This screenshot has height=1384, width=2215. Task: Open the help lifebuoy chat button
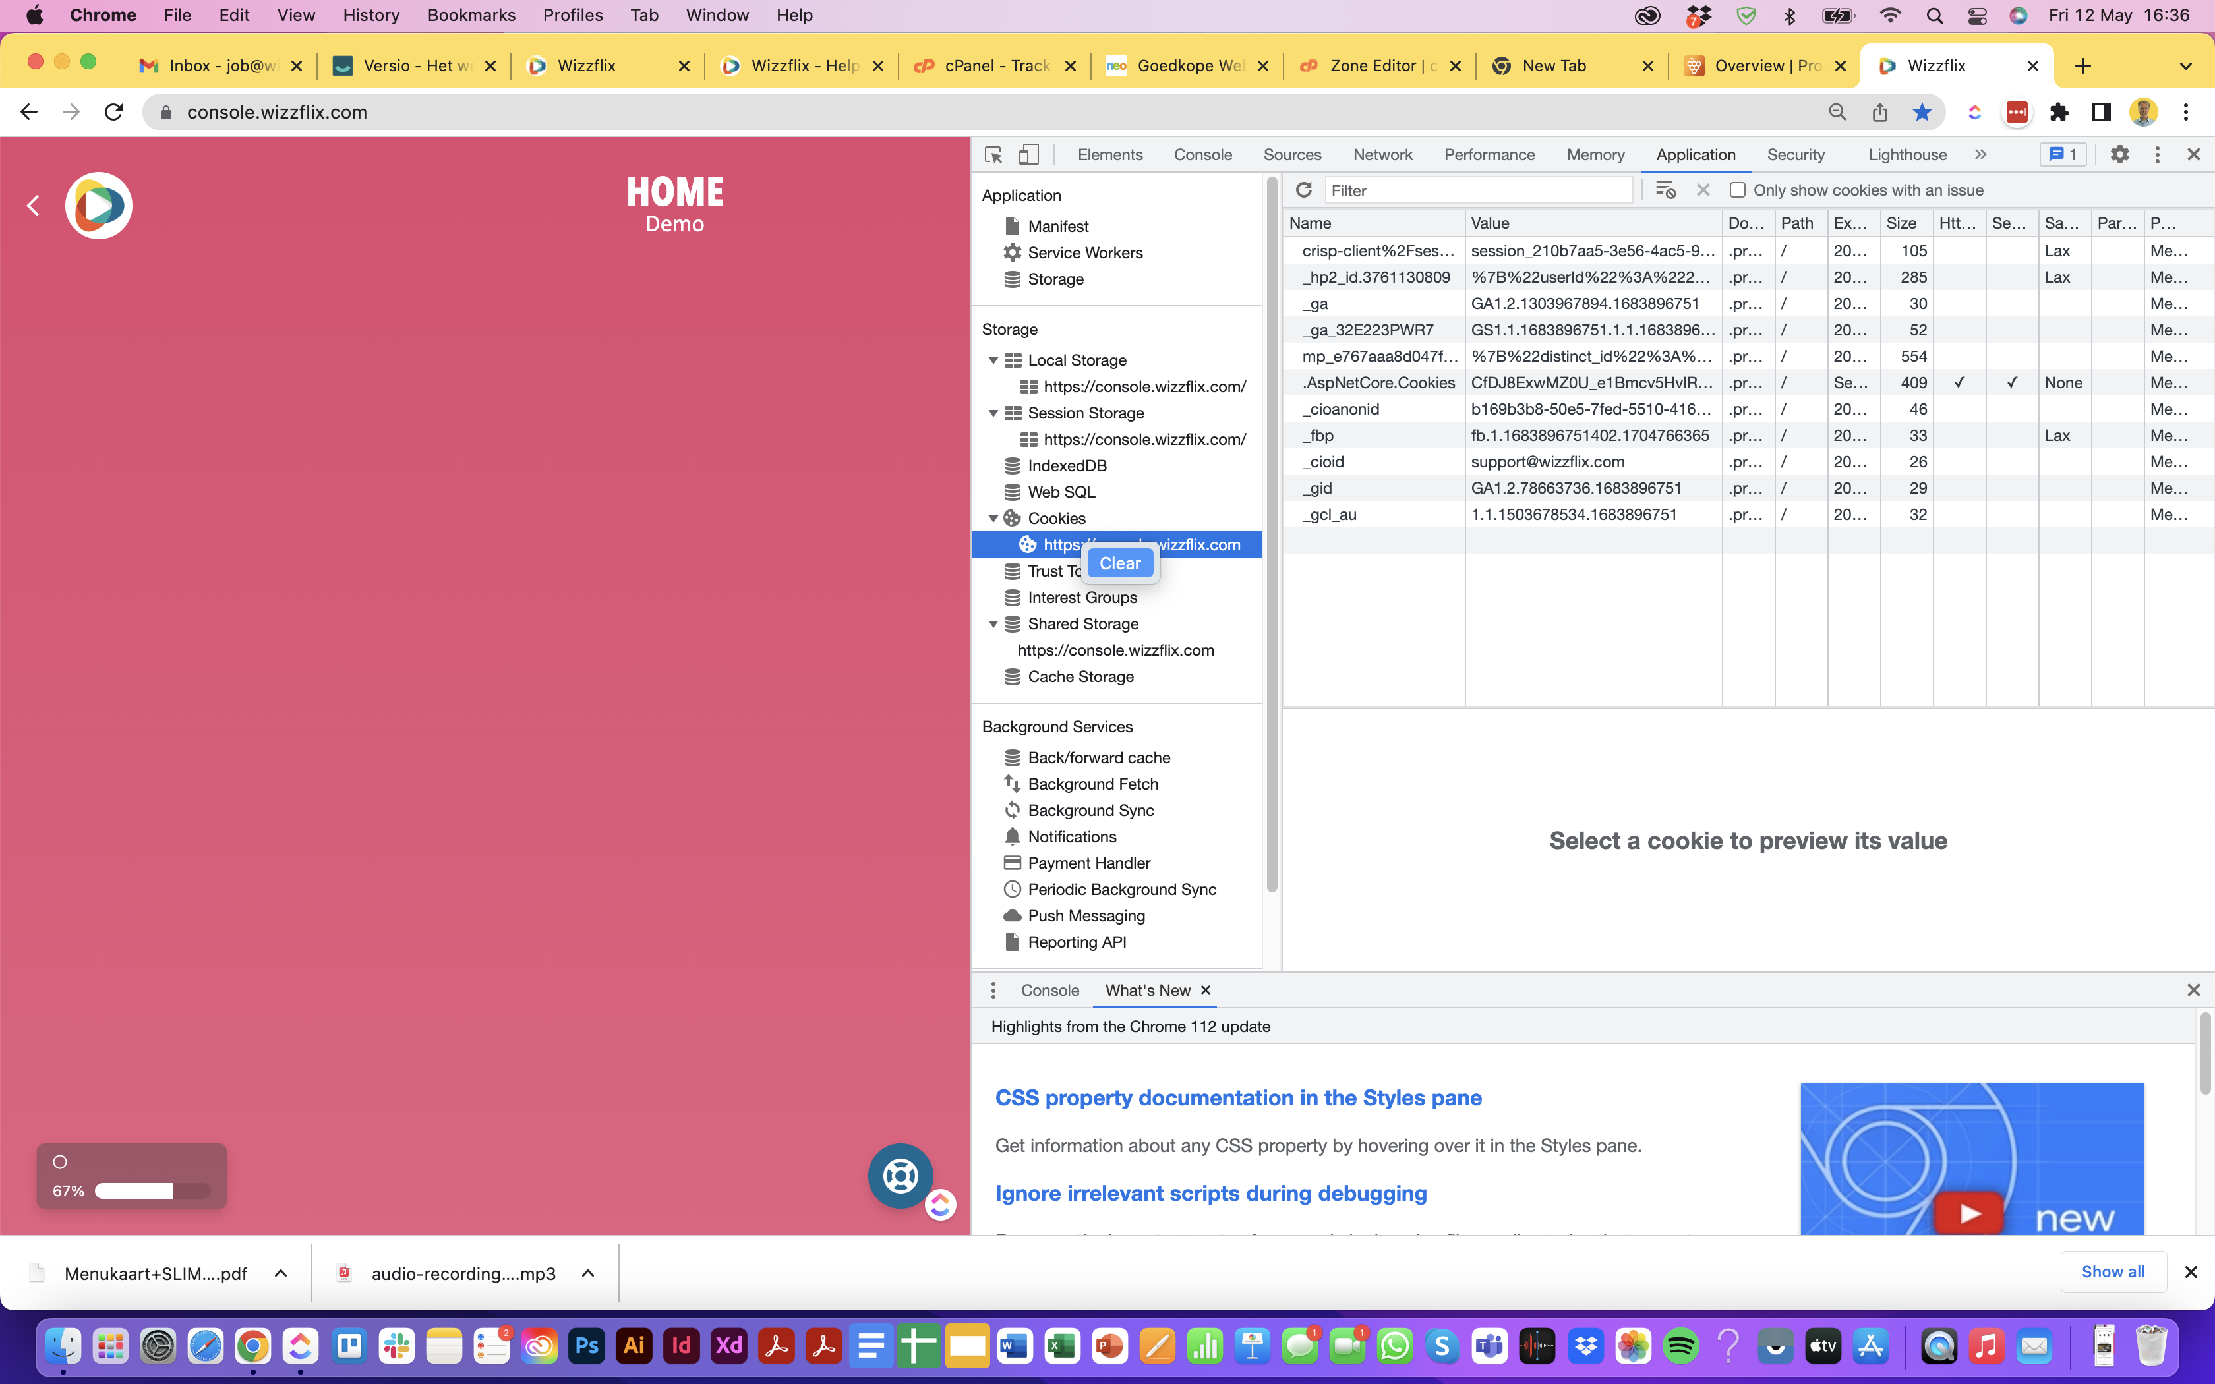[x=901, y=1176]
